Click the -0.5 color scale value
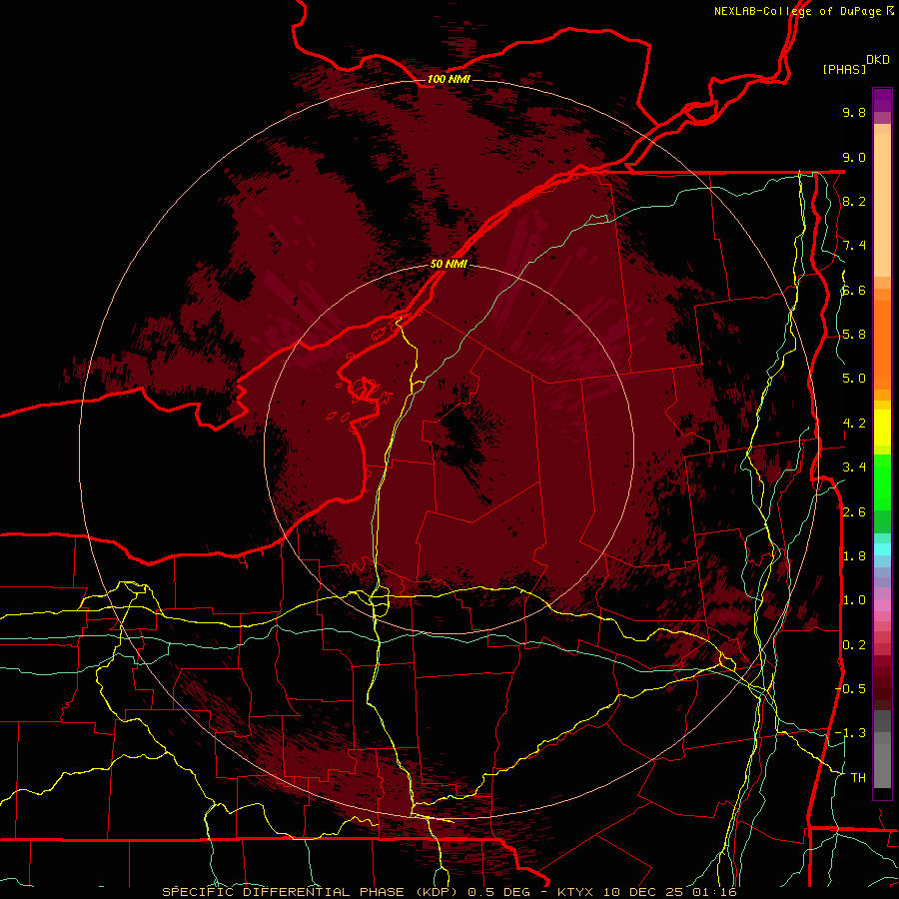Image resolution: width=899 pixels, height=899 pixels. (850, 689)
